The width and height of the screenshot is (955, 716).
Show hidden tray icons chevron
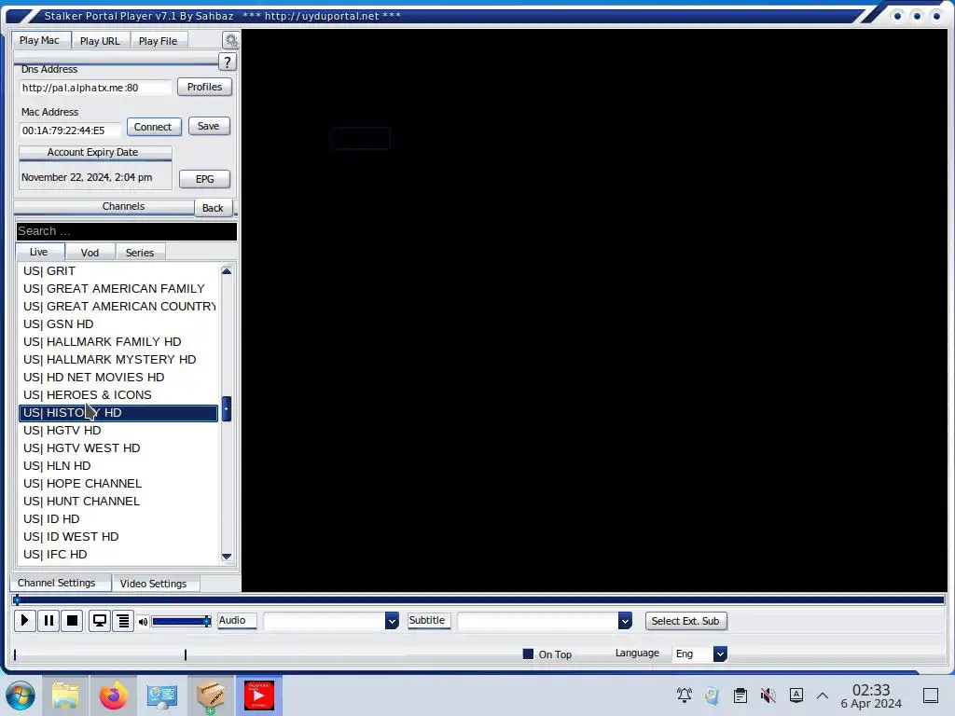click(x=823, y=695)
